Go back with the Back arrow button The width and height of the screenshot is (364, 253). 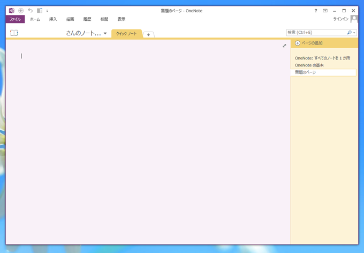(21, 11)
